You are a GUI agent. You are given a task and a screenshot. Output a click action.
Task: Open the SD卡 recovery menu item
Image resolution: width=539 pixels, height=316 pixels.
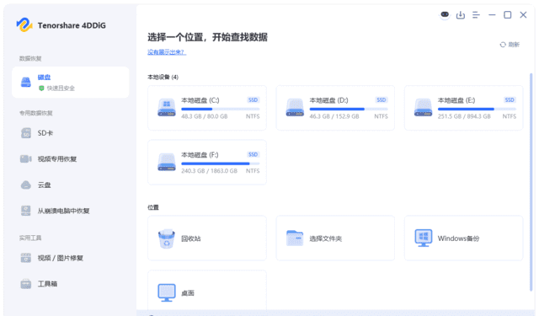(71, 133)
